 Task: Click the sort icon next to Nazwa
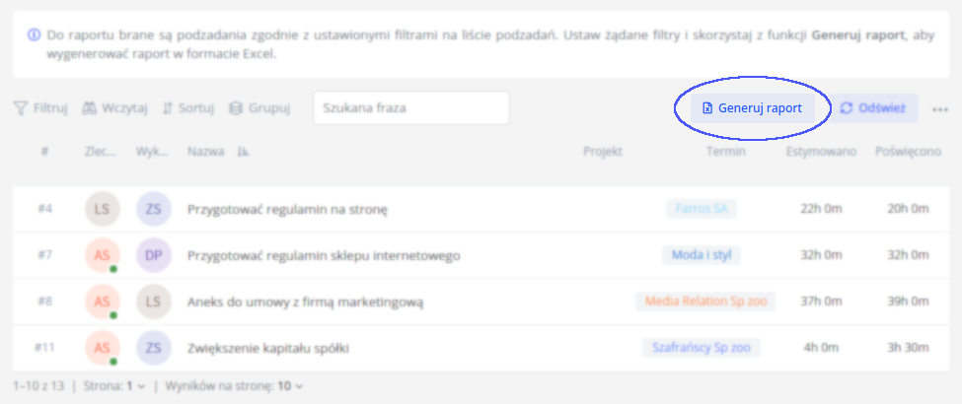pos(243,153)
